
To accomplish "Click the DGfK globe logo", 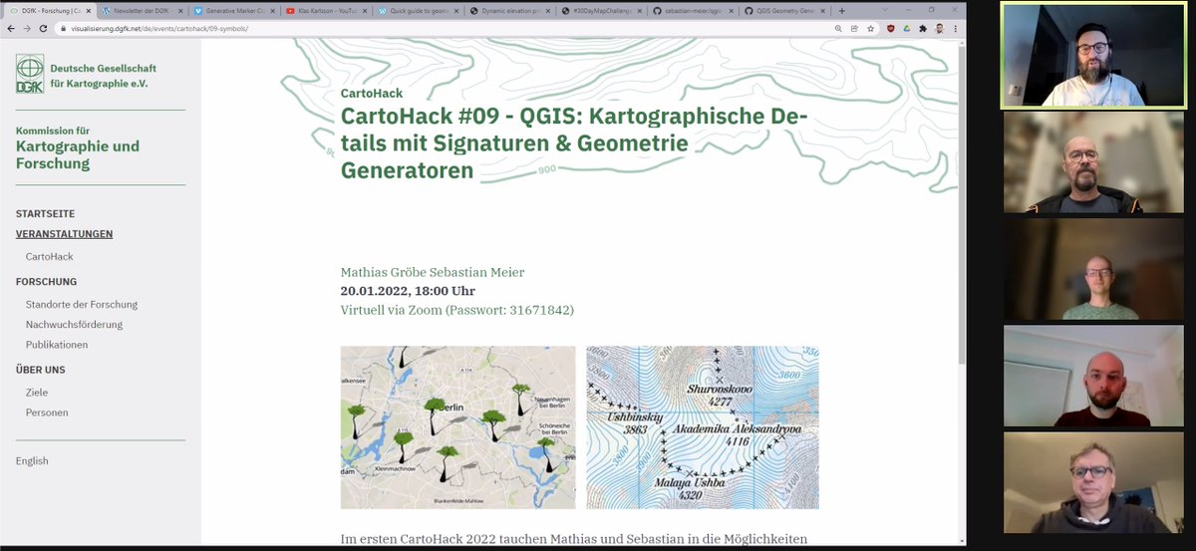I will click(x=30, y=74).
